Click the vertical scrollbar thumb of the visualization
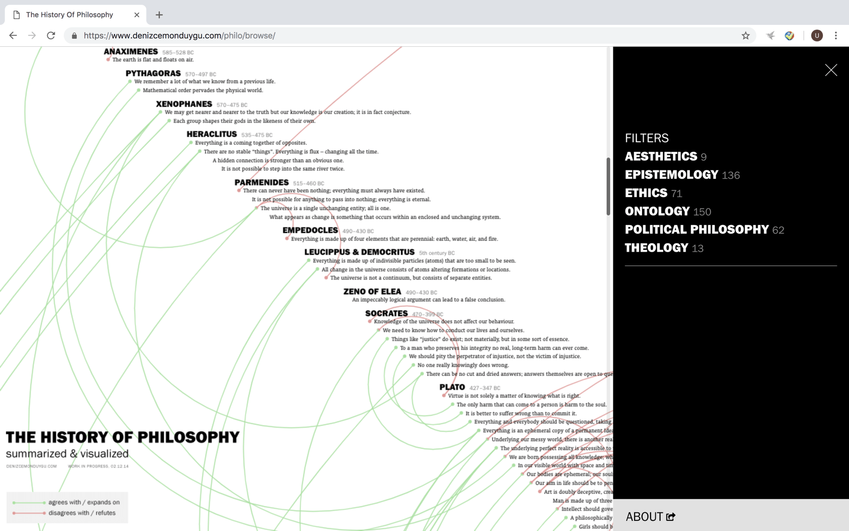 [609, 186]
